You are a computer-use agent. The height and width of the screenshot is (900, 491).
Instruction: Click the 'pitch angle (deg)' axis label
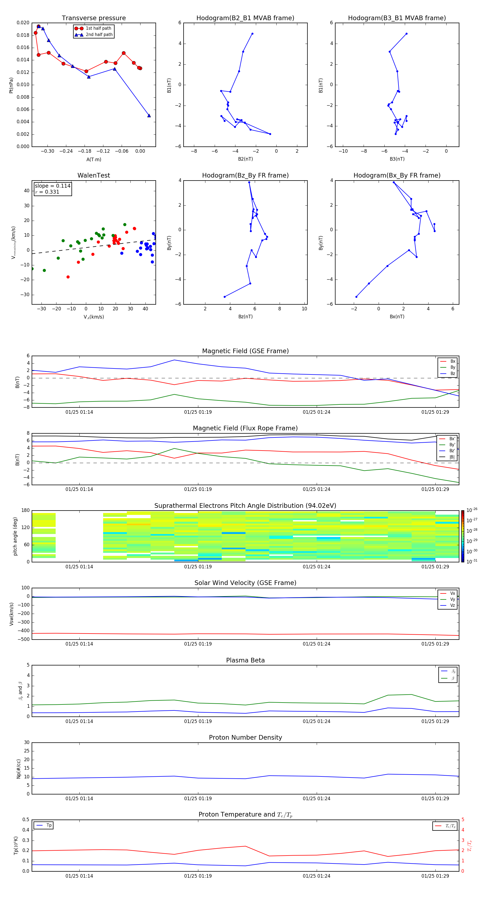coord(15,536)
